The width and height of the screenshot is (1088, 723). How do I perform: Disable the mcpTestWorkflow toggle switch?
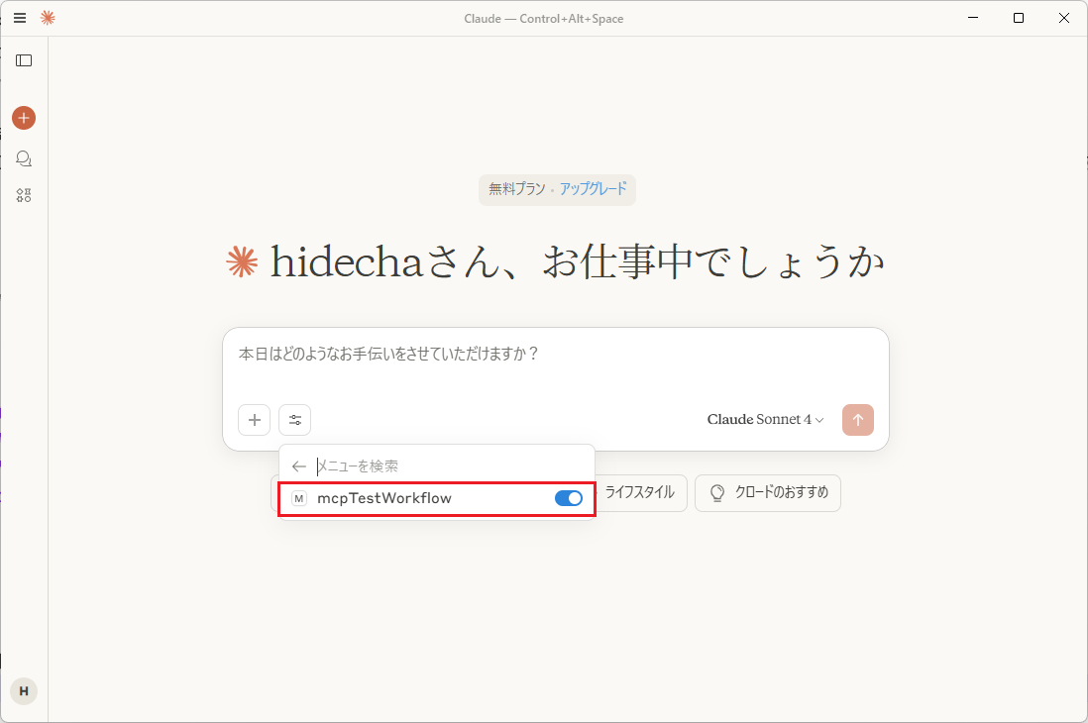[569, 498]
